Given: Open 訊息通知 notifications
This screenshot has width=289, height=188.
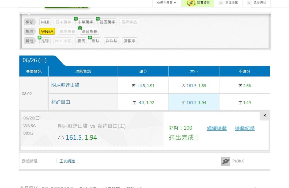Looking at the screenshot, I should tap(257, 3).
